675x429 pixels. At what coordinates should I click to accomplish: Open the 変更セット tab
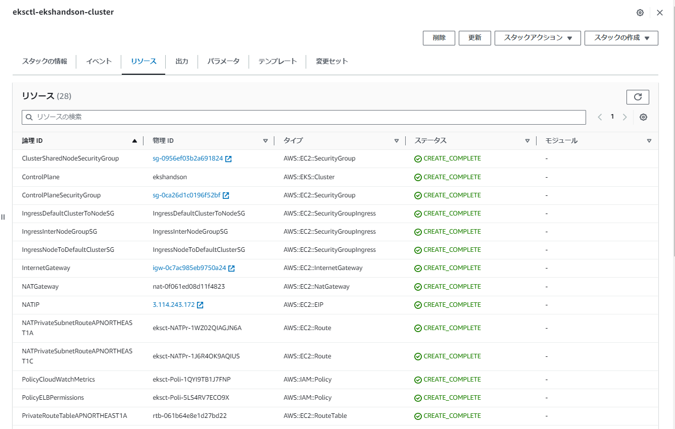tap(332, 62)
